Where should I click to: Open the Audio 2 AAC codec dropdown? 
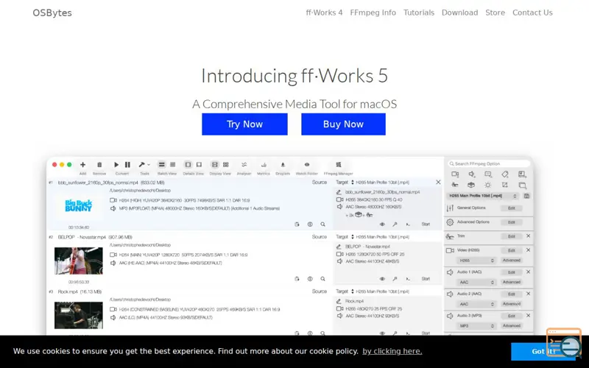pos(476,304)
